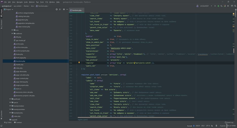Viewport: 237px width, 128px height.
Task: Click krov breadcrumb segment
Action: [x=32, y=6]
